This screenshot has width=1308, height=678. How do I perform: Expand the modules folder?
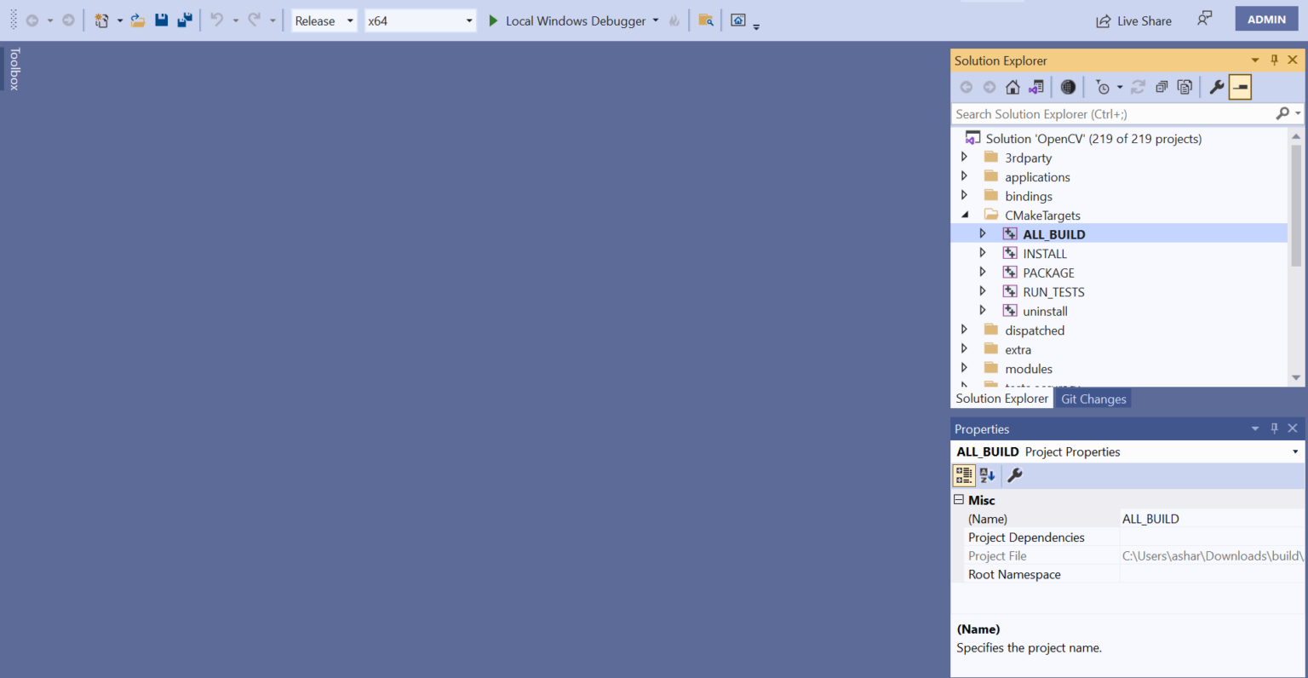click(964, 368)
